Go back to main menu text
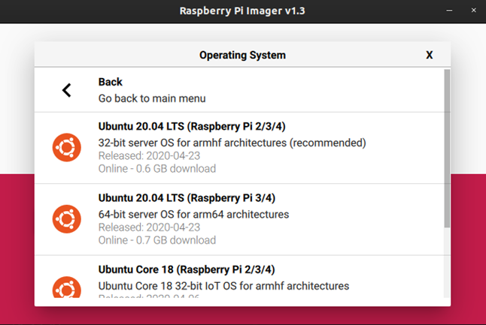 (152, 98)
